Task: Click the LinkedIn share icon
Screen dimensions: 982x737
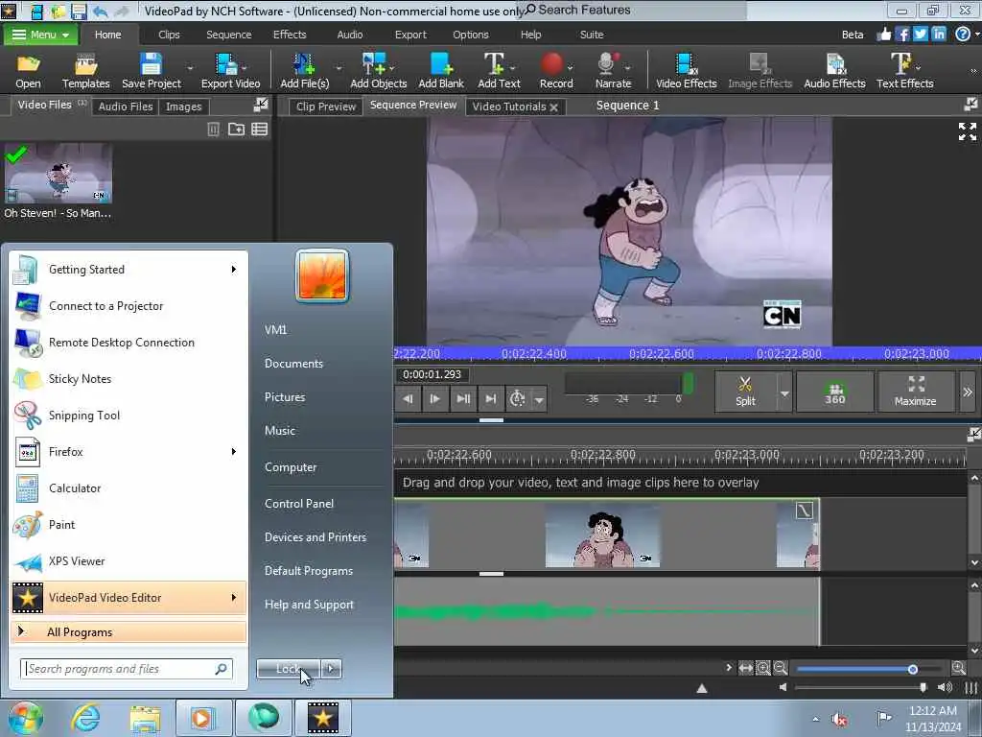Action: pos(938,34)
